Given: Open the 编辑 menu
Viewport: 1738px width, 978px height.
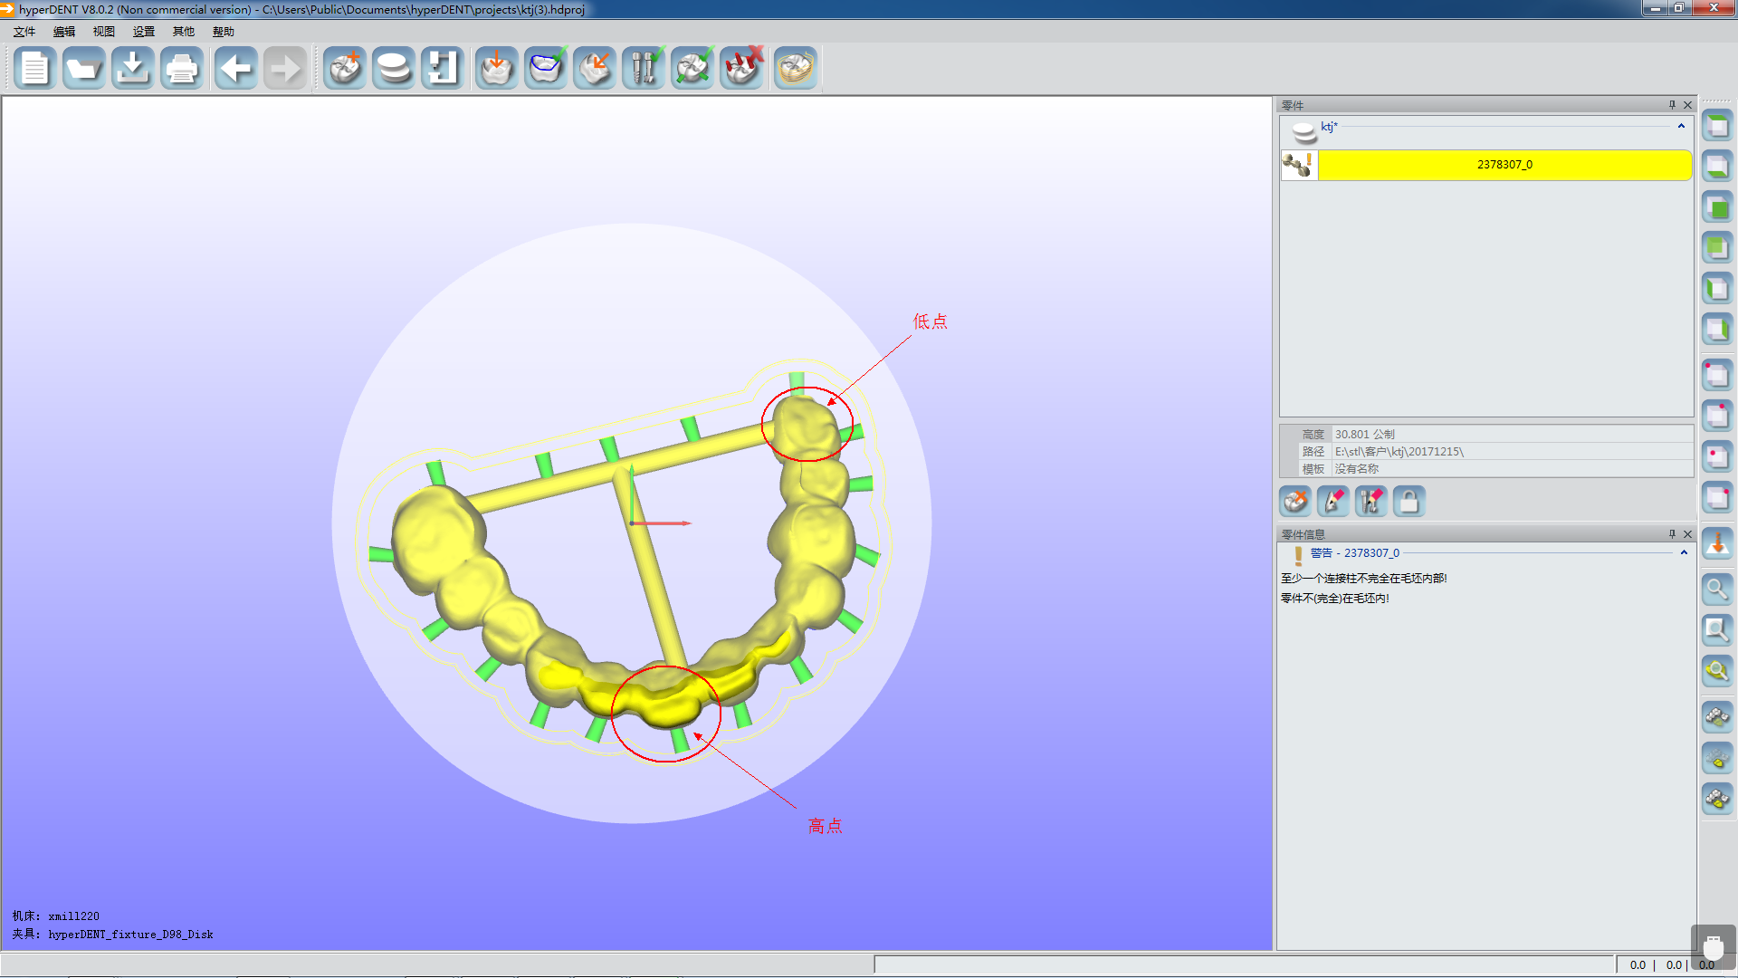Looking at the screenshot, I should pyautogui.click(x=64, y=32).
